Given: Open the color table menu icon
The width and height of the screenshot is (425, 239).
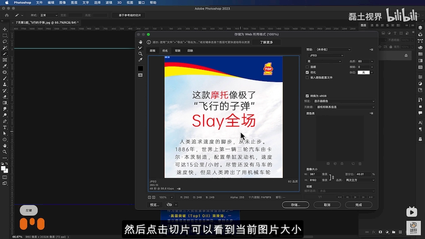Looking at the screenshot, I should (371, 114).
